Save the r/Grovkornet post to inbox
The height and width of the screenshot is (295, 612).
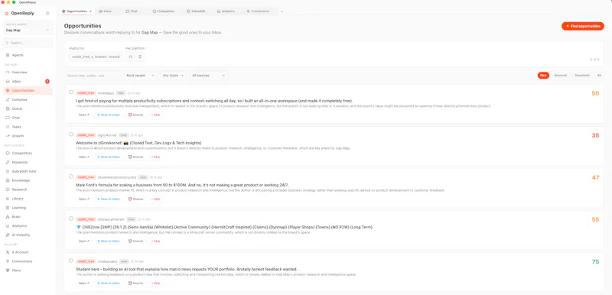click(x=109, y=157)
